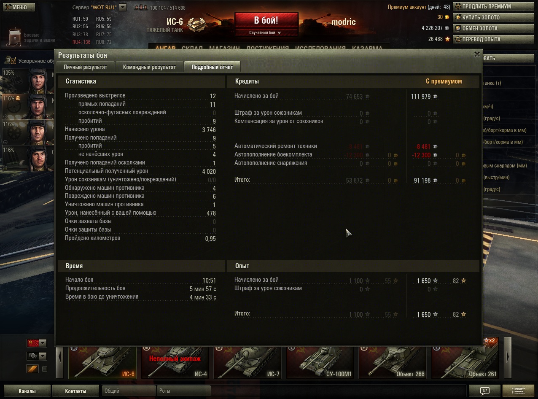The width and height of the screenshot is (538, 399).
Task: Open the tank type filter dropdown
Action: 37,356
